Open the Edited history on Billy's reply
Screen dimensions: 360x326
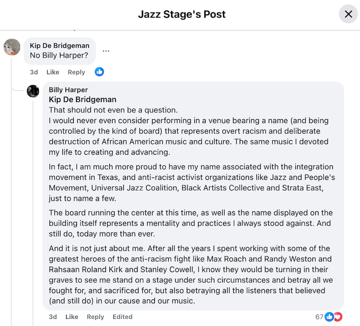click(x=122, y=317)
